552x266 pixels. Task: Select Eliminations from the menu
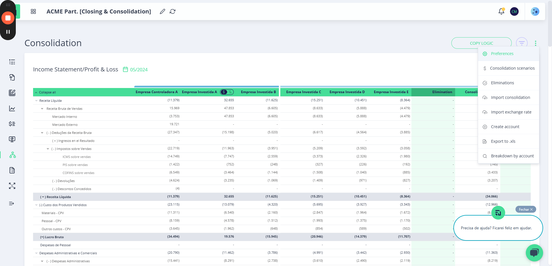[x=502, y=83]
